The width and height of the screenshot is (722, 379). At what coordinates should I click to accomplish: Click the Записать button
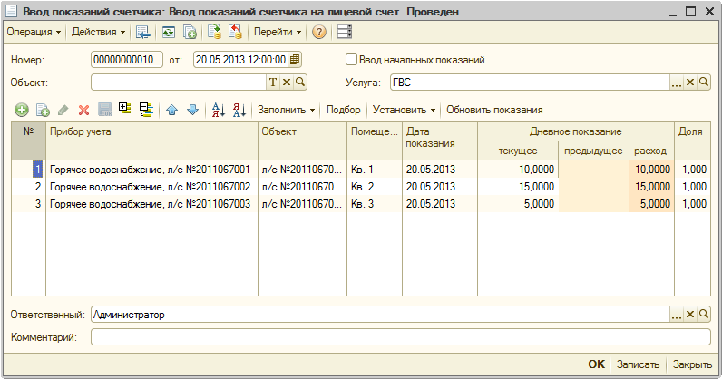pyautogui.click(x=638, y=364)
